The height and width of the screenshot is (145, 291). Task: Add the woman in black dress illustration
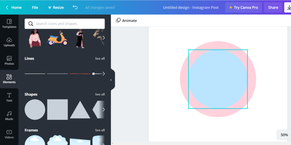pyautogui.click(x=80, y=38)
